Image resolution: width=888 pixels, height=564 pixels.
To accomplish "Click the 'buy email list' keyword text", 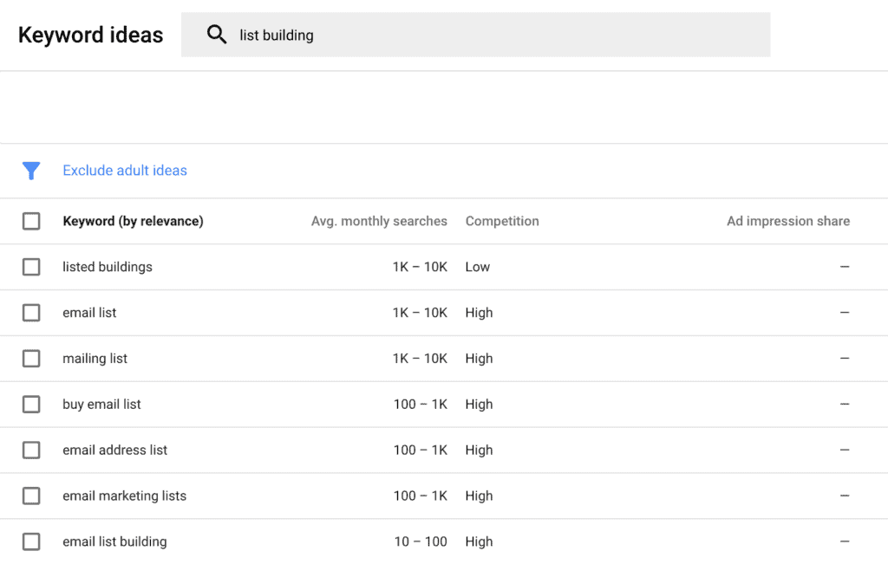I will coord(101,405).
